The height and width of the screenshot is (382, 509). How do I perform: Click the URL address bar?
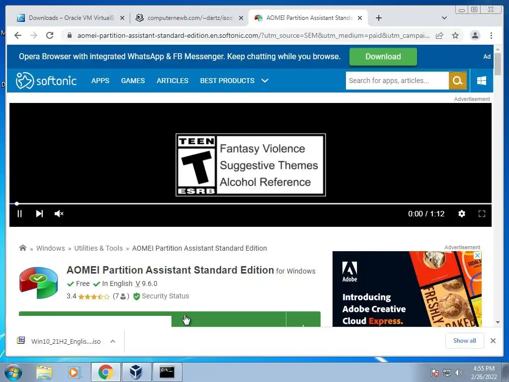tap(253, 35)
